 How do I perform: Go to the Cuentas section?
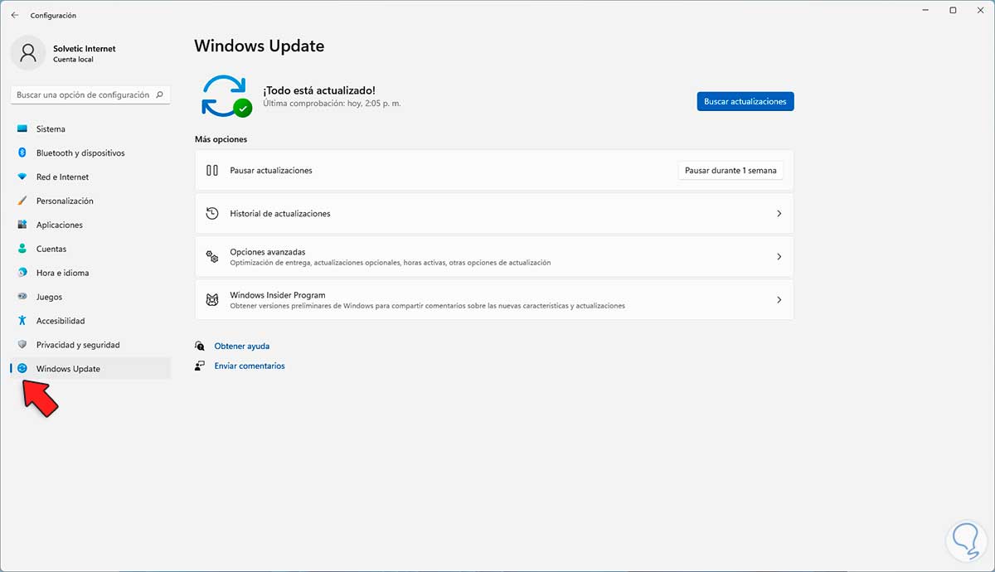coord(90,249)
